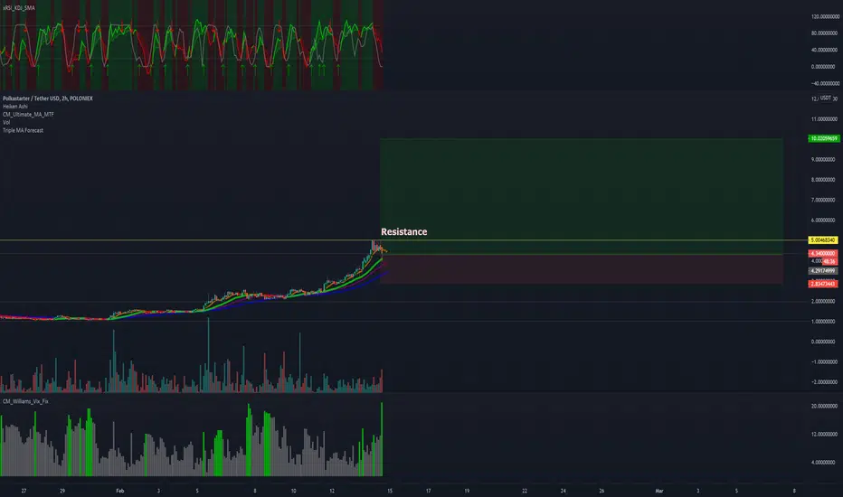
Task: Open the USDT currency selector on price scale
Action: 825,98
